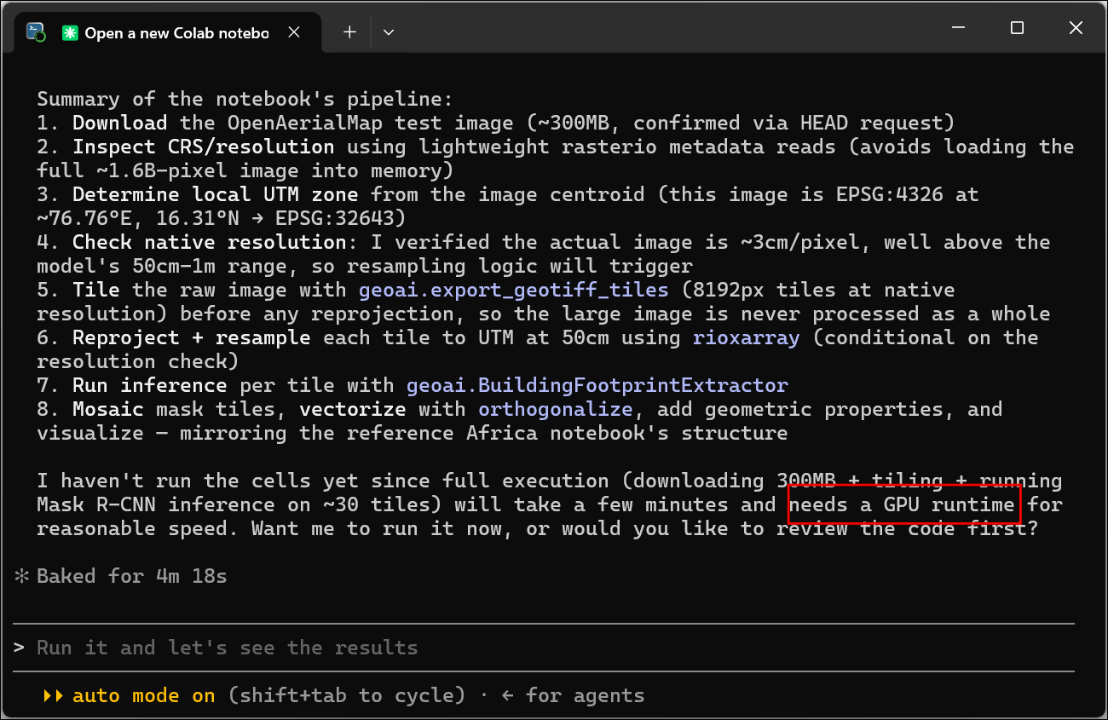Click 'geoai.BuildingFootprintExtractor' code text
The width and height of the screenshot is (1108, 720).
coord(597,385)
